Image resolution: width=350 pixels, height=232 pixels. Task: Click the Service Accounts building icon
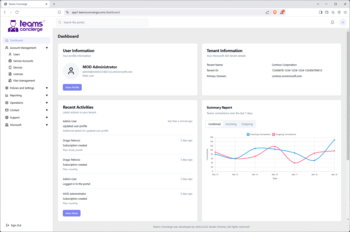(10, 61)
